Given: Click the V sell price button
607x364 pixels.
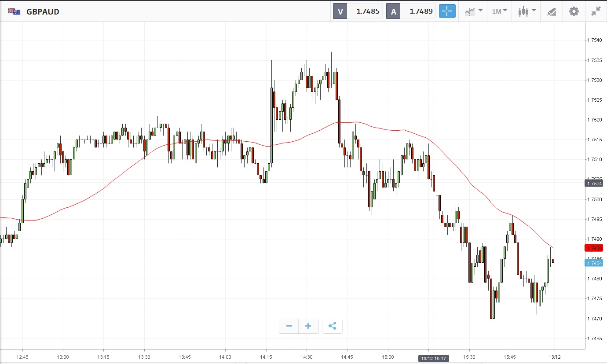Looking at the screenshot, I should [358, 11].
